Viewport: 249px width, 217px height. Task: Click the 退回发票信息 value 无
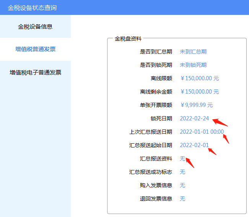(182, 199)
